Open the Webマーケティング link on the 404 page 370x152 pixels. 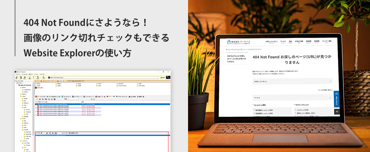click(x=302, y=104)
